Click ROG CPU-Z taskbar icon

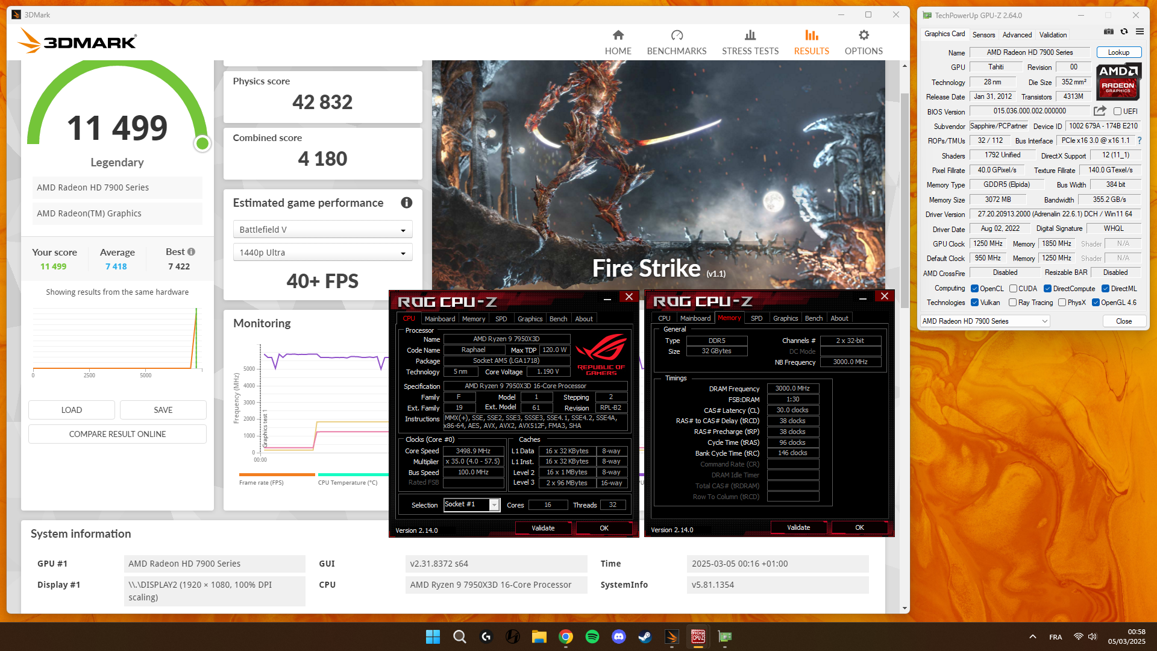(x=698, y=637)
